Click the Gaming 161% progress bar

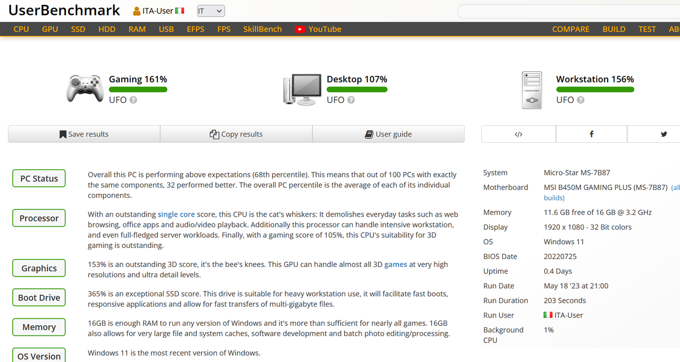click(x=138, y=90)
